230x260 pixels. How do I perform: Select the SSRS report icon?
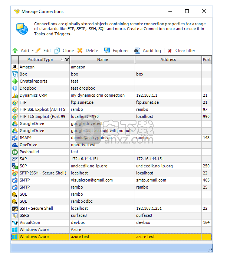[15, 216]
